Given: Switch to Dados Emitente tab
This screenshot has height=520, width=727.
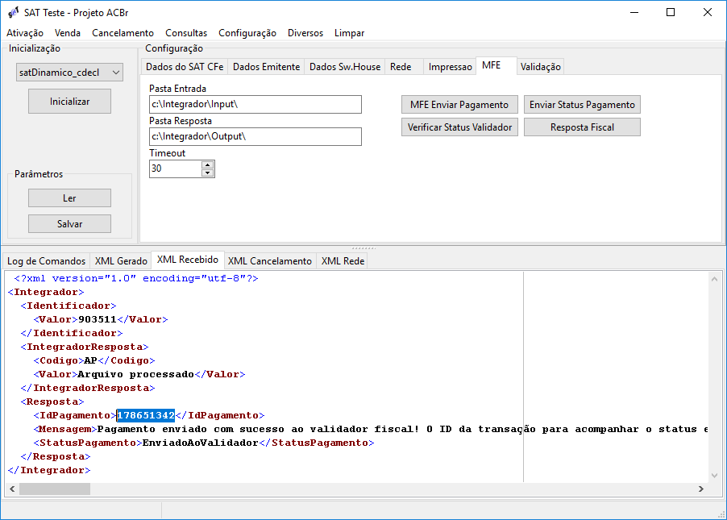Looking at the screenshot, I should point(266,67).
